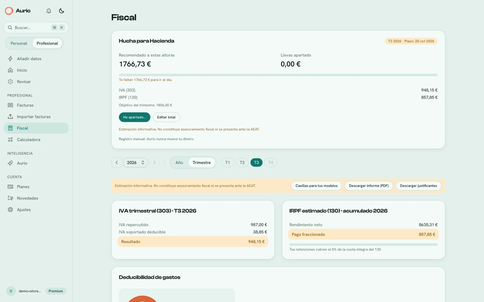Open Añadir datos menu item
This screenshot has height=302, width=484.
click(x=36, y=59)
